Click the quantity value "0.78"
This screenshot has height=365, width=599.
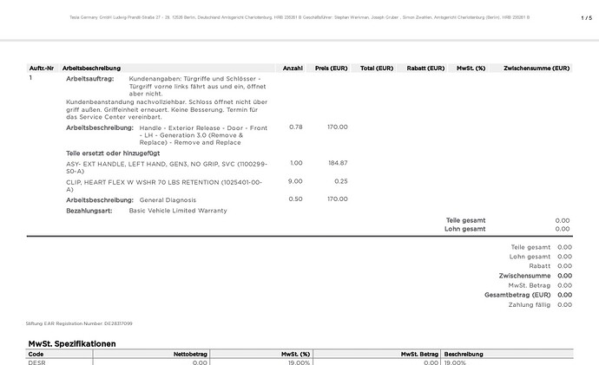[x=296, y=127]
